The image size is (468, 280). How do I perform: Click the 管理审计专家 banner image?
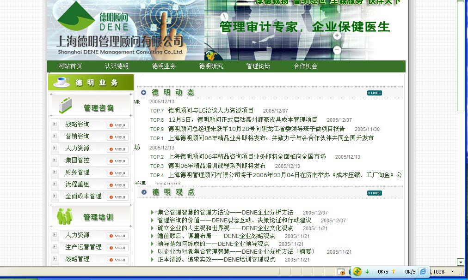click(x=305, y=30)
